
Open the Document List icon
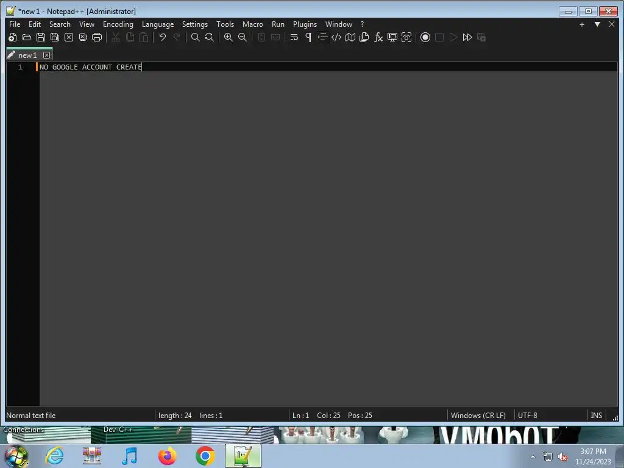pos(364,37)
